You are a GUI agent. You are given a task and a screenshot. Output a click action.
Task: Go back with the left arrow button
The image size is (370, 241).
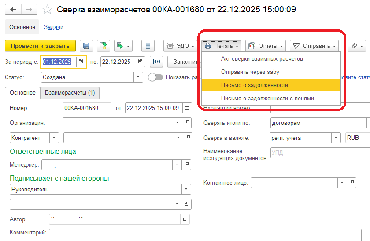13,9
